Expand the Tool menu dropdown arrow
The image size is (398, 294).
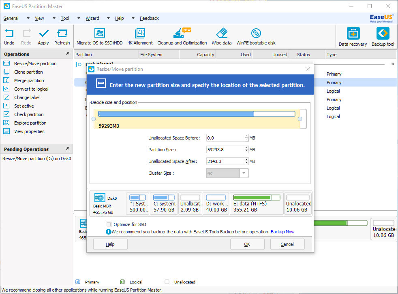[79, 18]
